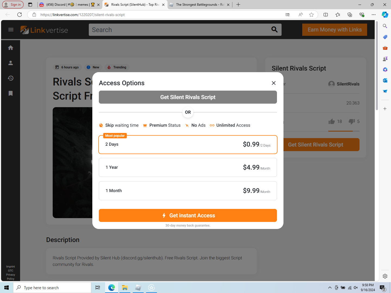Close The Strongest Battlegrounds tab
The image size is (391, 293).
coord(228,5)
